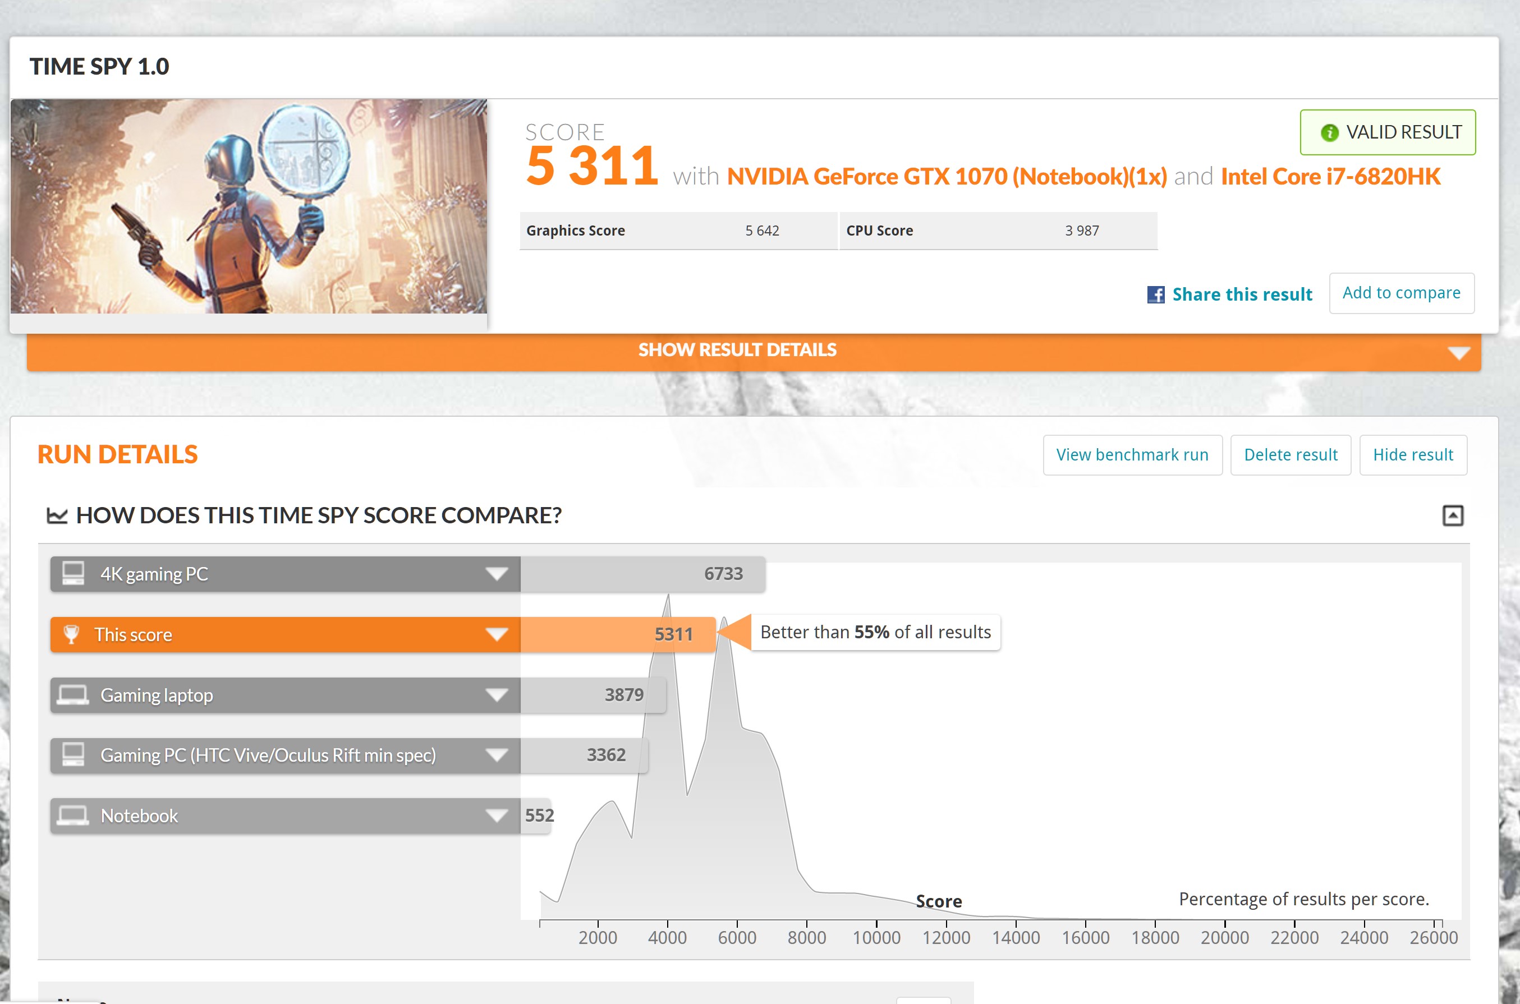Click the trophy icon in the This score row
The image size is (1520, 1004).
click(x=71, y=634)
